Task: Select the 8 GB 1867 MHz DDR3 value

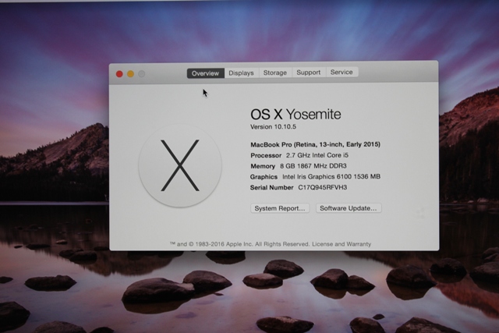Action: [x=313, y=166]
